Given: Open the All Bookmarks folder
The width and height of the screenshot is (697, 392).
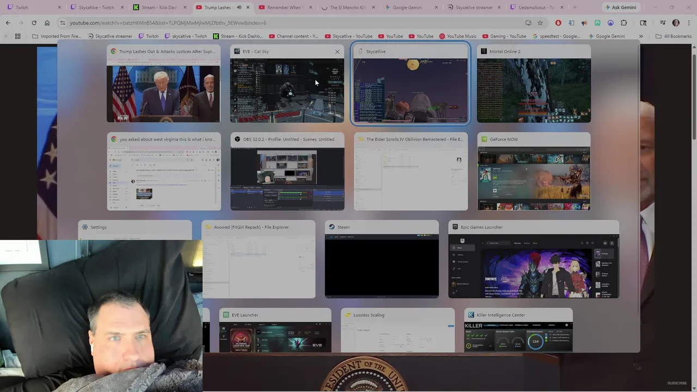Looking at the screenshot, I should pyautogui.click(x=674, y=36).
